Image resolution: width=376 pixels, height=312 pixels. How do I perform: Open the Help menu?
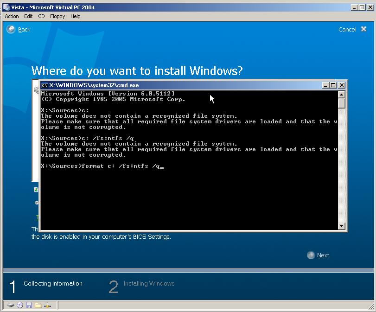tap(75, 16)
